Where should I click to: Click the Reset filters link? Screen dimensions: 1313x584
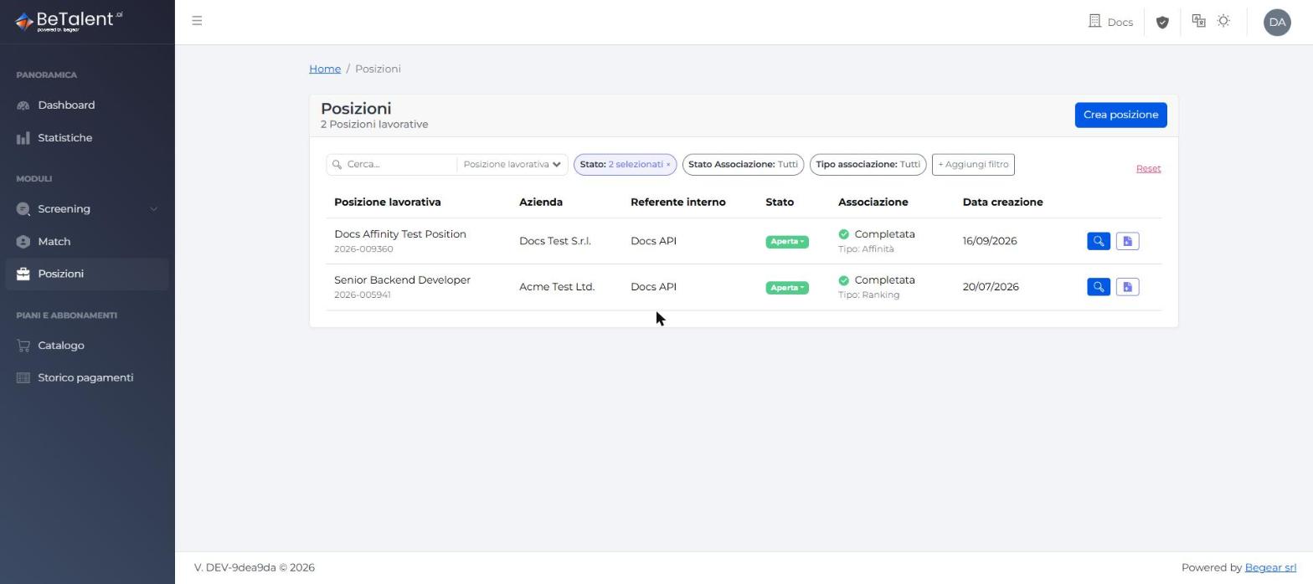click(x=1148, y=169)
